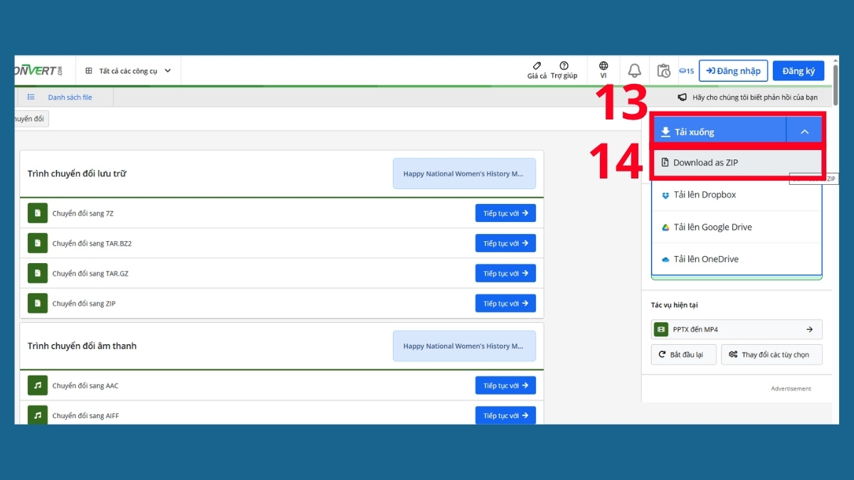Continue with ZIP conversion button
The image size is (854, 480).
[505, 303]
